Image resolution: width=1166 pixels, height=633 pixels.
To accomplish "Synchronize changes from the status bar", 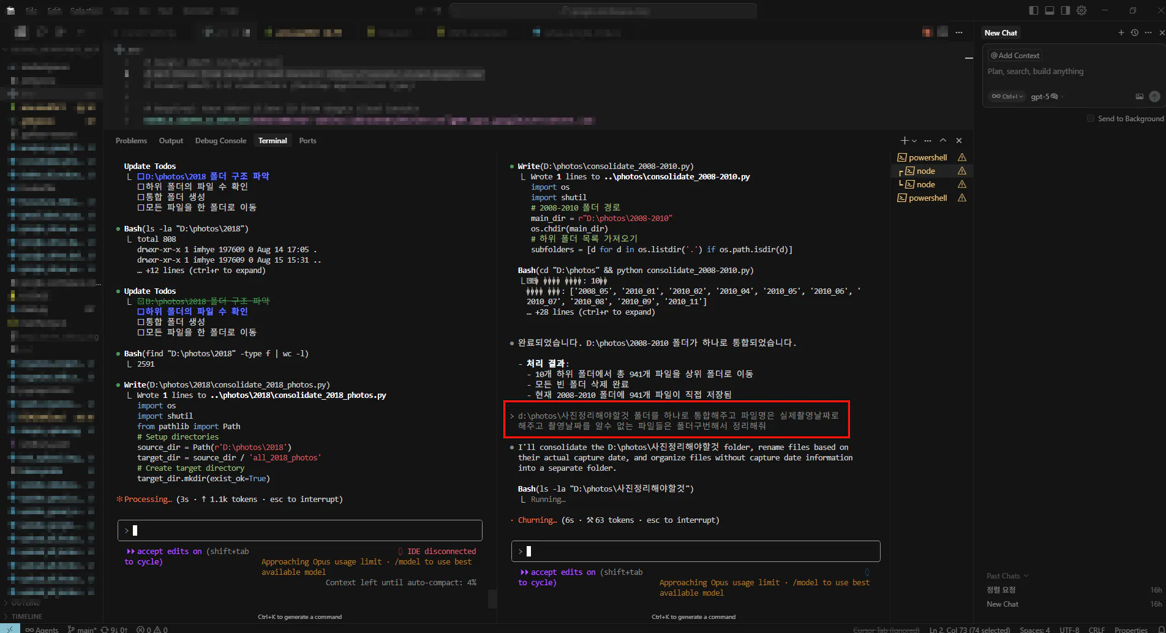I will click(x=115, y=629).
